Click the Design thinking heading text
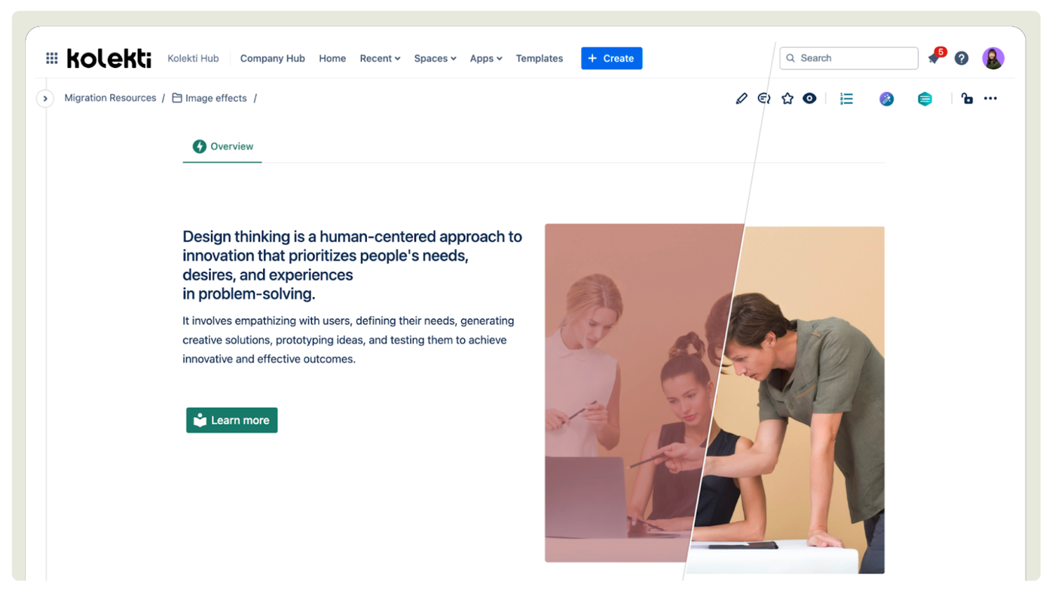1055x594 pixels. coord(352,265)
